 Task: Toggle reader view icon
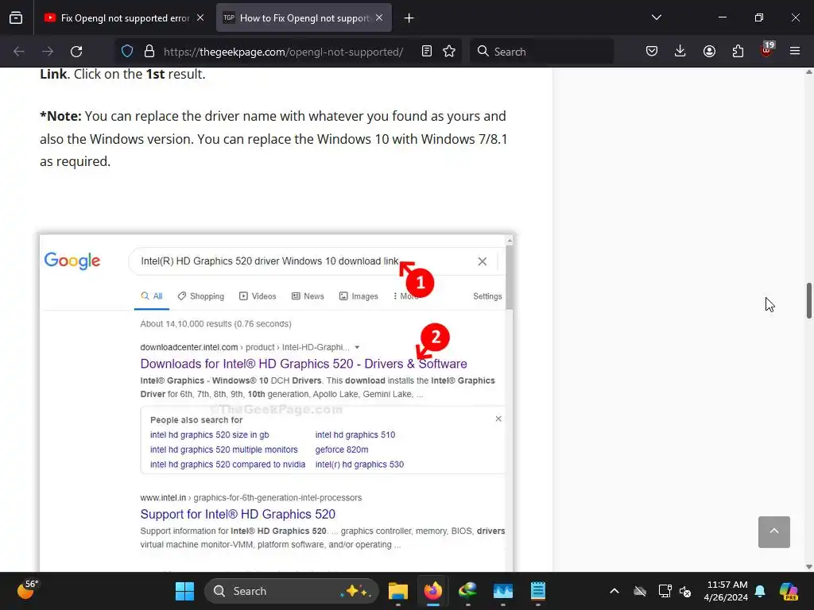[427, 52]
